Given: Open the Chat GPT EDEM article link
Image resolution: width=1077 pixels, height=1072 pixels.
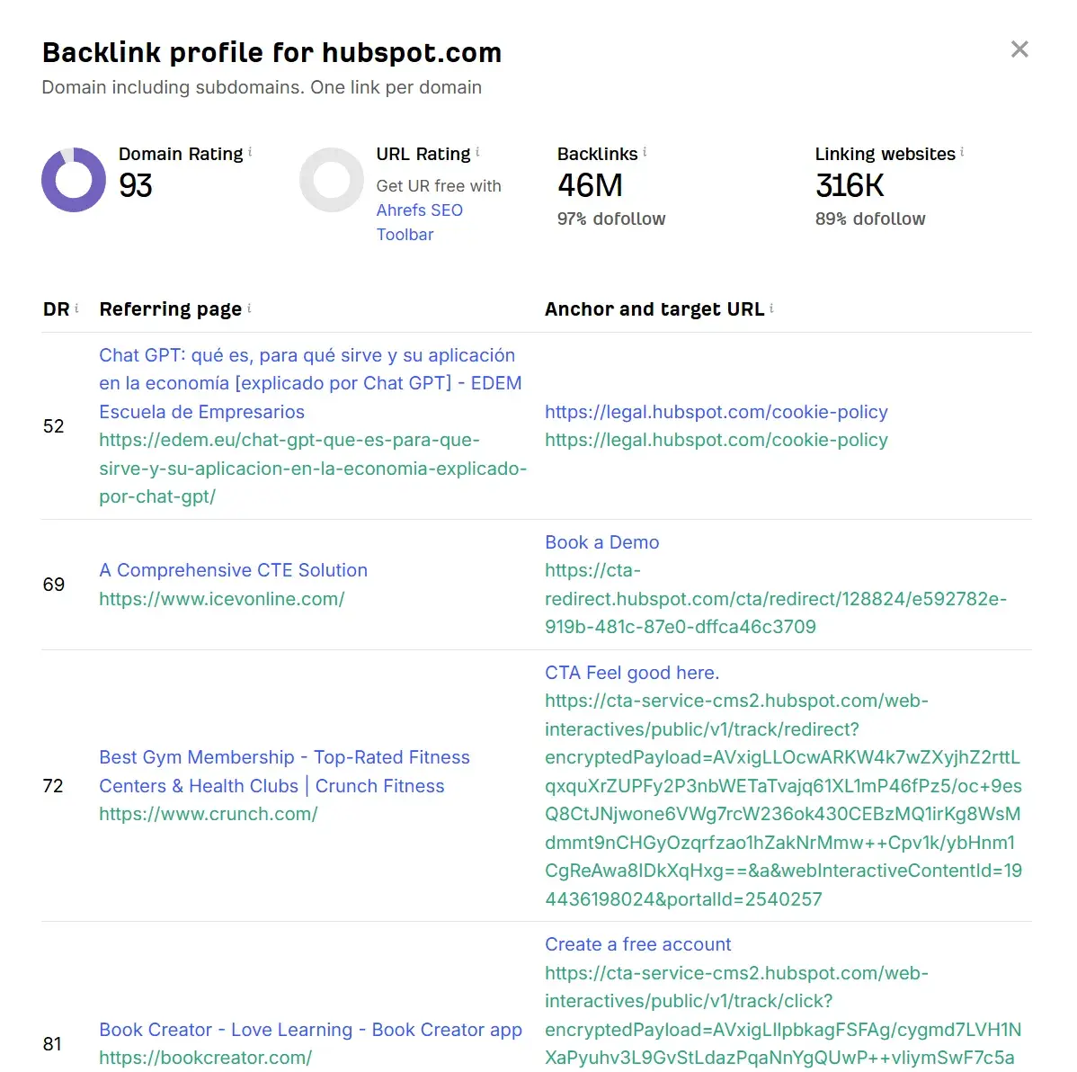Looking at the screenshot, I should click(310, 382).
